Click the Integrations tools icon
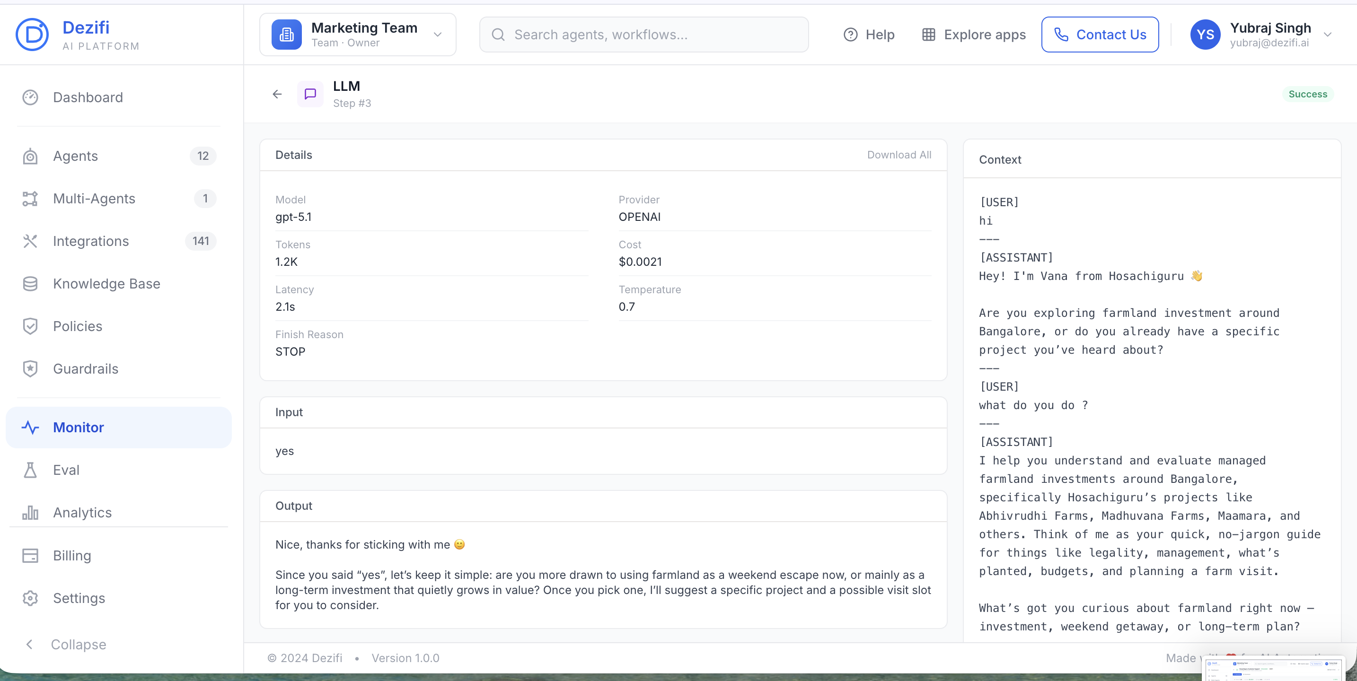The height and width of the screenshot is (681, 1357). (x=30, y=241)
